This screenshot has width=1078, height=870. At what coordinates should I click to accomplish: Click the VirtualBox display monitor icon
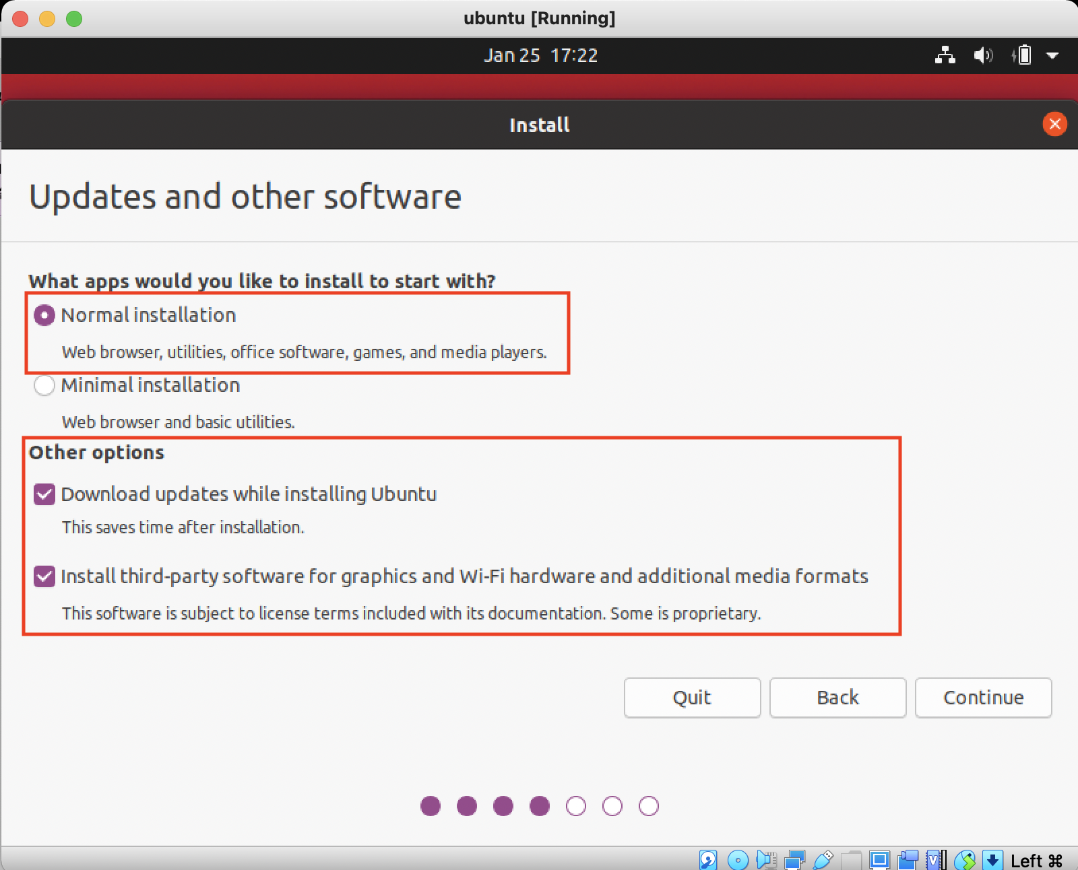879,860
